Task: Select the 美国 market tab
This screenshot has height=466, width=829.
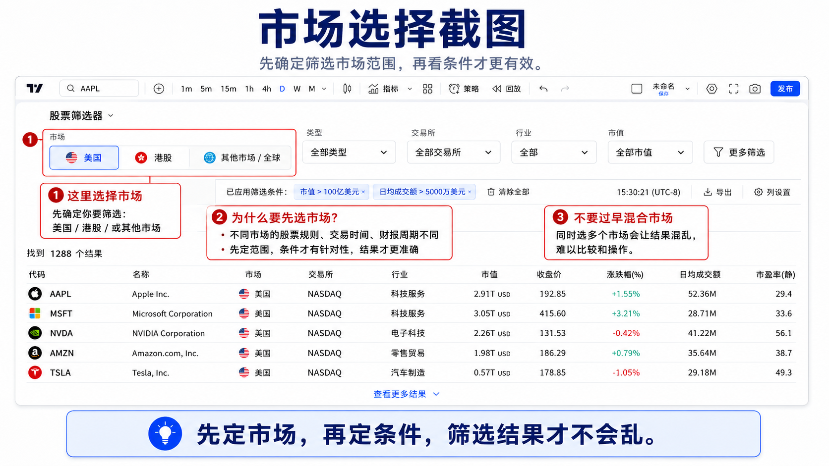Action: (84, 157)
